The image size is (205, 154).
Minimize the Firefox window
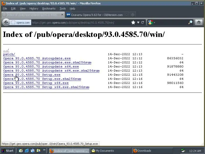pos(192,3)
